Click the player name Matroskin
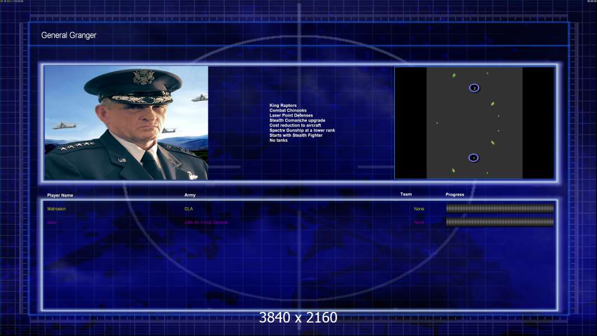 pyautogui.click(x=57, y=209)
